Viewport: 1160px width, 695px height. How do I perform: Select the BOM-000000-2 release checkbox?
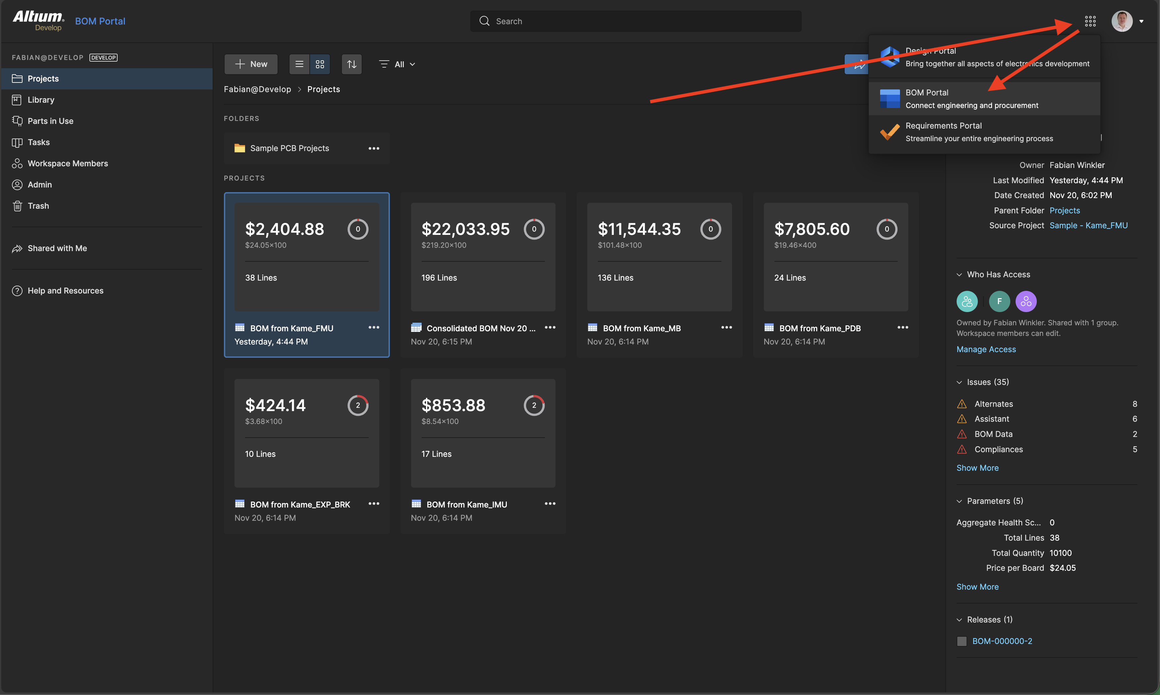pos(962,641)
